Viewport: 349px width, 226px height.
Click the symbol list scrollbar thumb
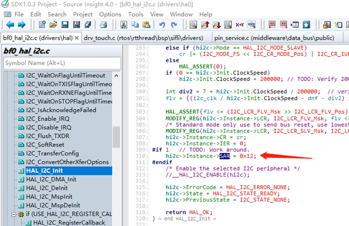116,137
